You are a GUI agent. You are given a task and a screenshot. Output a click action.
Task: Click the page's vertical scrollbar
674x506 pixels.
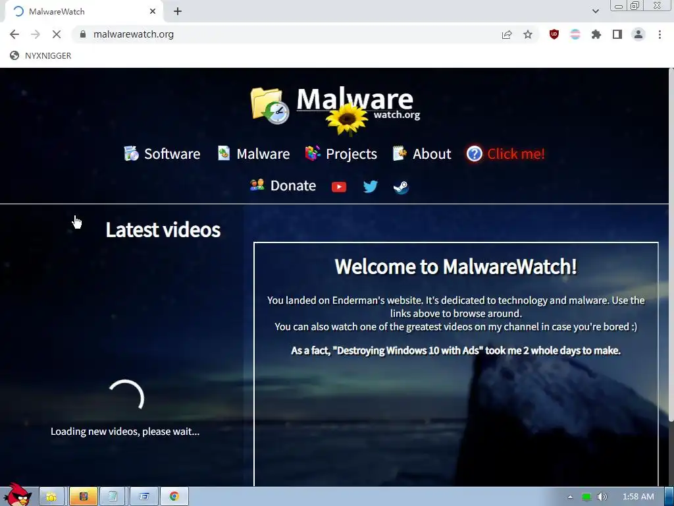pos(671,245)
